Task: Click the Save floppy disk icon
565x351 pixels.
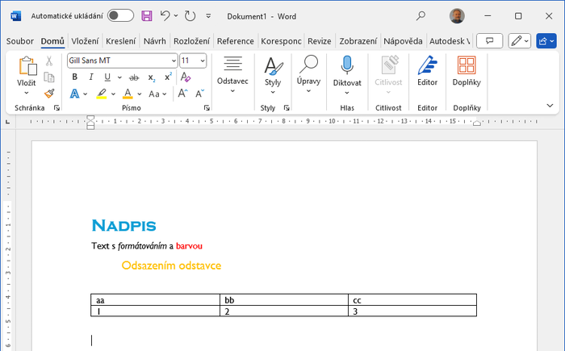Action: 146,15
